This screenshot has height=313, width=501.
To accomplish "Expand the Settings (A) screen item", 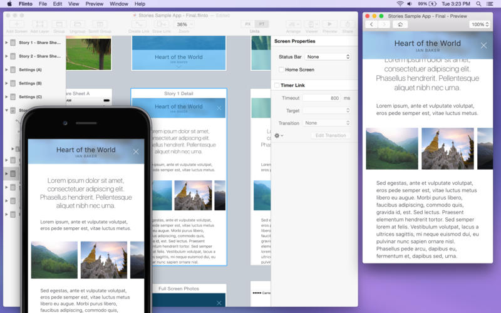I will (x=6, y=69).
